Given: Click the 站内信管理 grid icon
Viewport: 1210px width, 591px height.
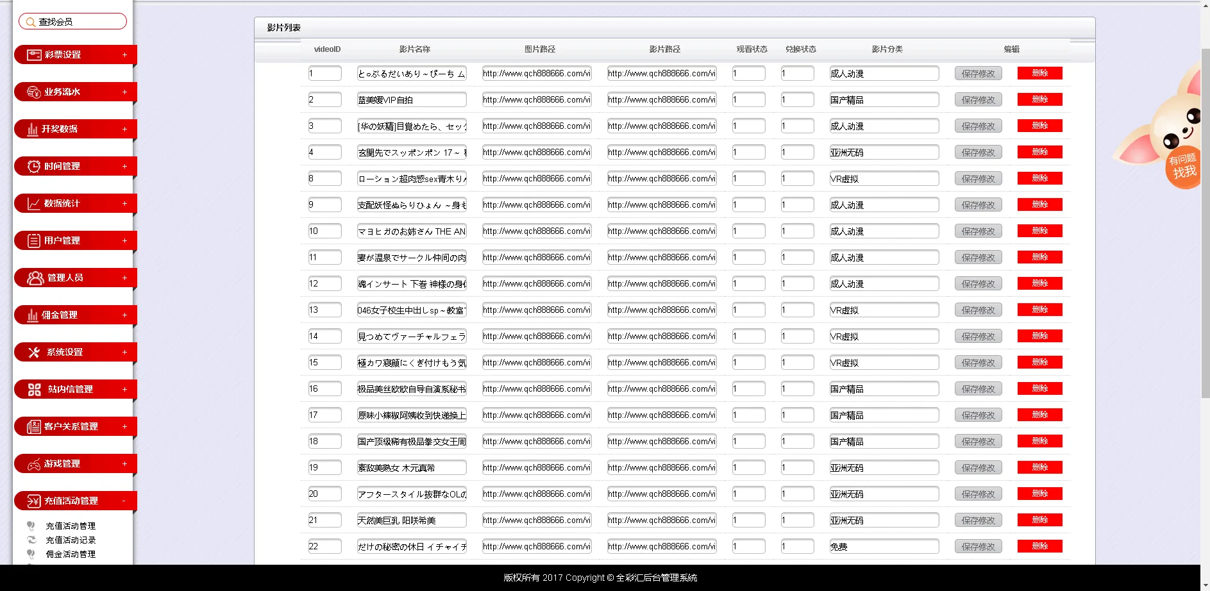Looking at the screenshot, I should 35,390.
